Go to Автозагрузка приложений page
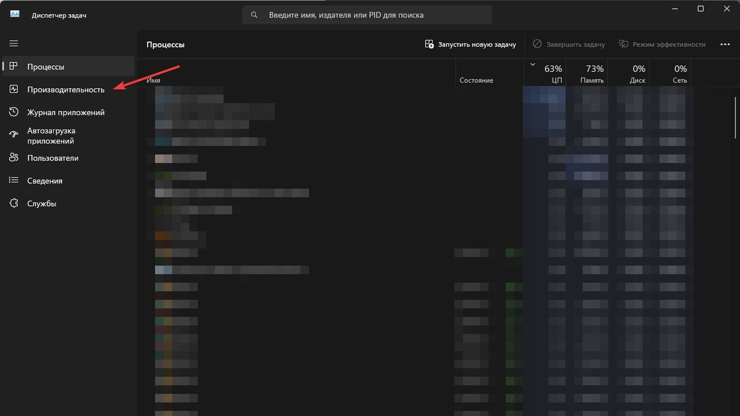 point(69,136)
